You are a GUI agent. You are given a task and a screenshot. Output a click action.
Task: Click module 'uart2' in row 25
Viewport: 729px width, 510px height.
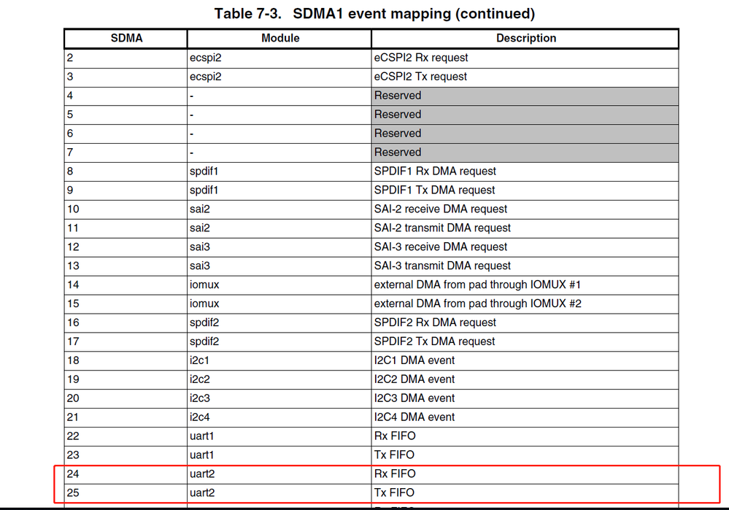[x=202, y=492]
